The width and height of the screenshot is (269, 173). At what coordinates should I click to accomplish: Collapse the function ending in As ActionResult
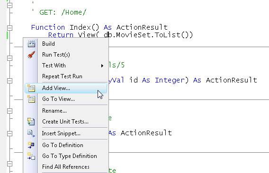click(x=10, y=133)
